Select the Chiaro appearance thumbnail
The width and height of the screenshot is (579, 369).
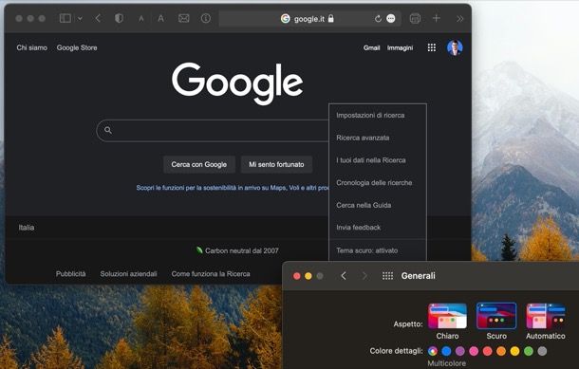tap(447, 316)
